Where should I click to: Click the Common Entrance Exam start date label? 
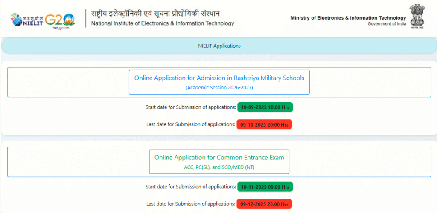pyautogui.click(x=191, y=187)
